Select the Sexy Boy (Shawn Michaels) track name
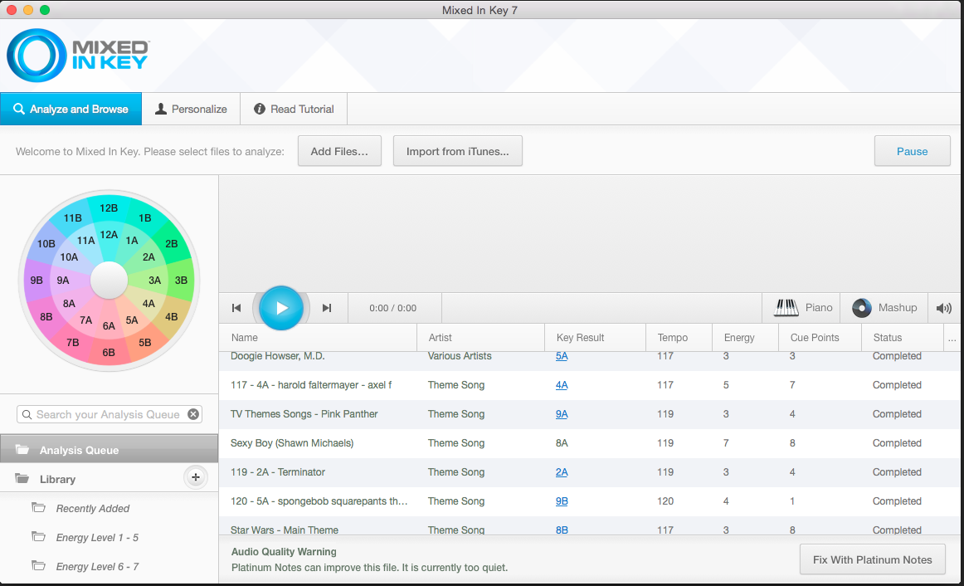 point(292,442)
